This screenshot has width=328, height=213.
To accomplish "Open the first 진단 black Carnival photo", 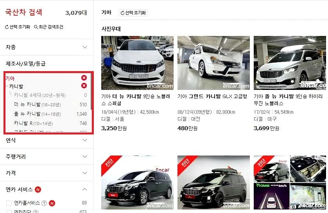I will pos(137,182).
